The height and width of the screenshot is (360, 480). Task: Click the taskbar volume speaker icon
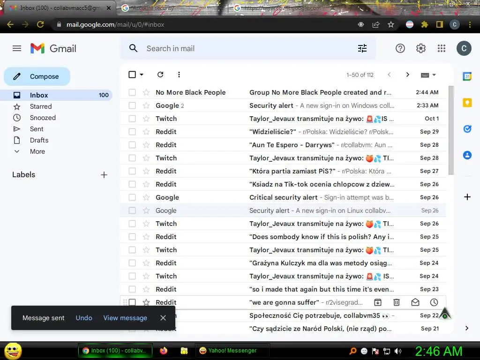(397, 351)
